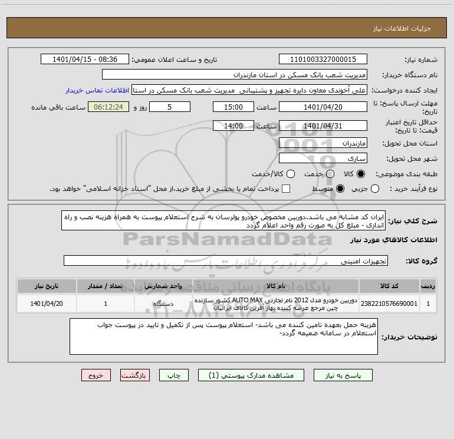Click the validity time 14:00 field
The height and width of the screenshot is (439, 454).
tap(233, 126)
